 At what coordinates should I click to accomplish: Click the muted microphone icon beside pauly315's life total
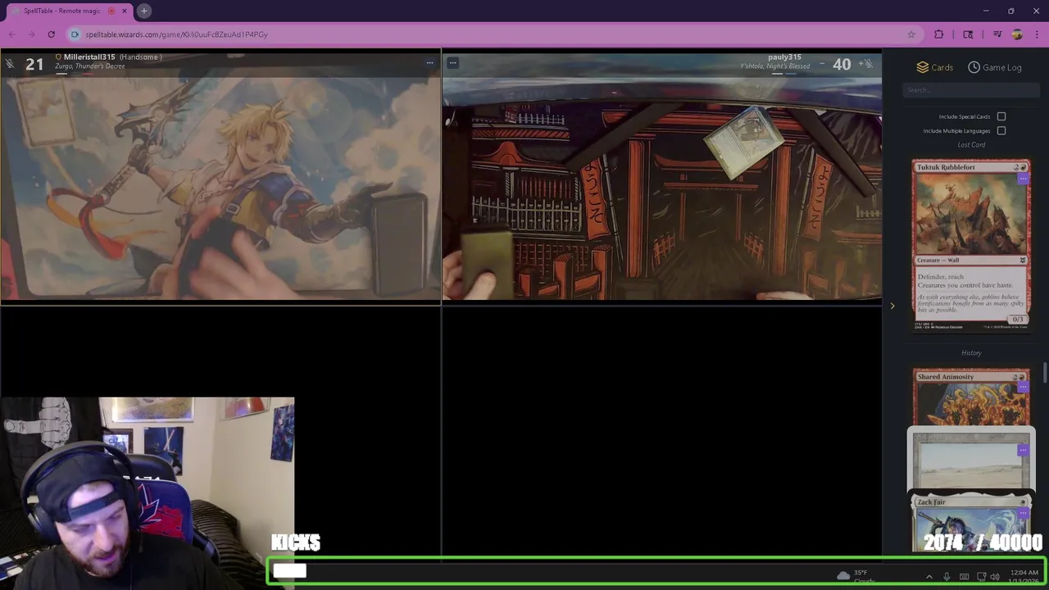[869, 63]
